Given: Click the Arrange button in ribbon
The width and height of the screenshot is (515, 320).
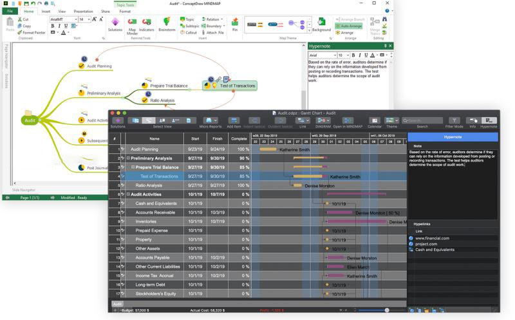Looking at the screenshot, I should click(x=344, y=33).
